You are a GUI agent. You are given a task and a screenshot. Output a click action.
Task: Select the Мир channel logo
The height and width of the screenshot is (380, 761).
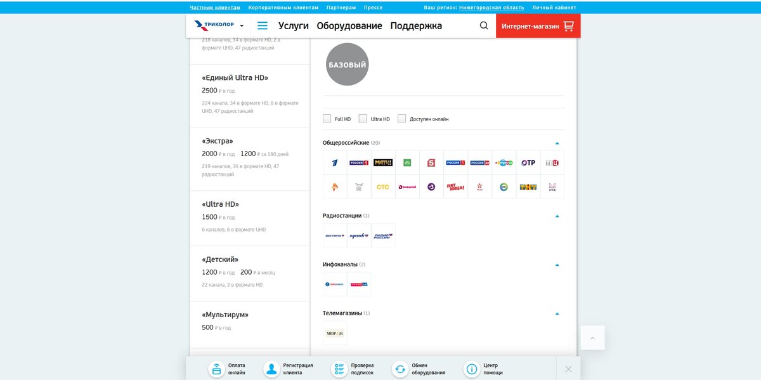click(504, 187)
